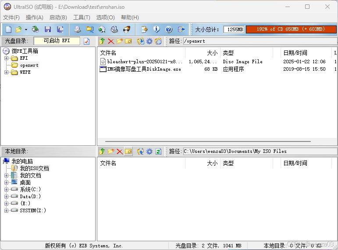Click the Mount to virtual drive icon
The height and width of the screenshot is (250, 338).
(114, 29)
